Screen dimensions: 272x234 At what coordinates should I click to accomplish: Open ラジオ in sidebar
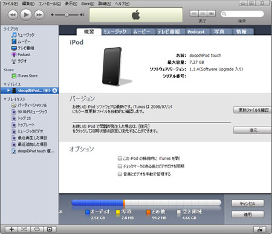pos(19,61)
